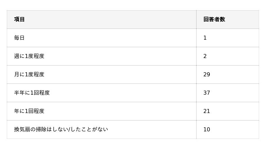
Task: Click the word '換気扇' in the last row
Action: point(22,129)
